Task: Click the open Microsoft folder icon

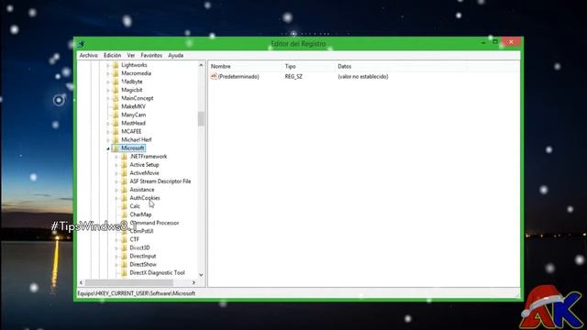Action: coord(116,148)
